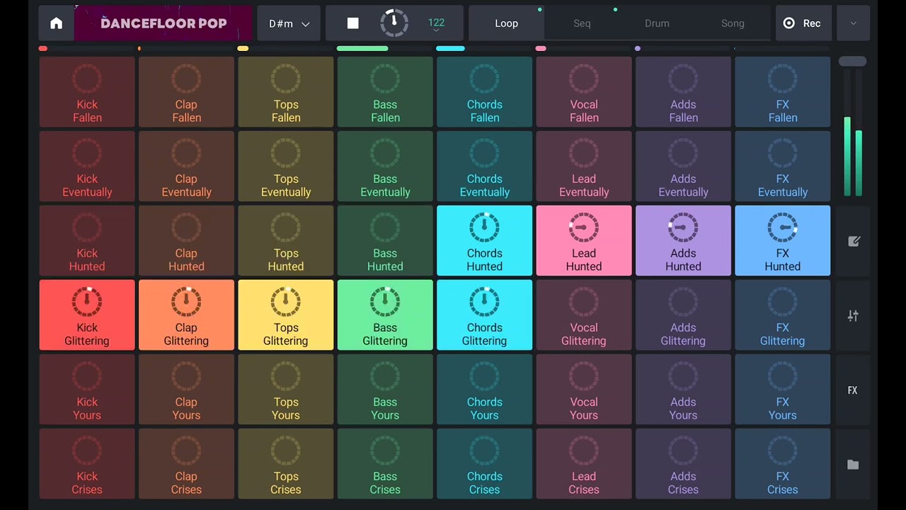The image size is (906, 510).
Task: Trigger the Chords Eventually pad
Action: [484, 166]
